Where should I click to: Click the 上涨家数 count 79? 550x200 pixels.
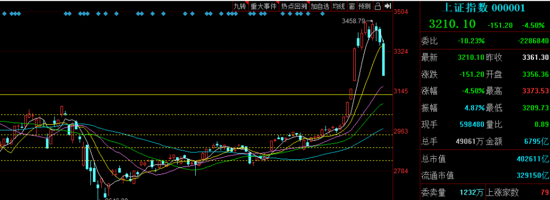coord(544,192)
